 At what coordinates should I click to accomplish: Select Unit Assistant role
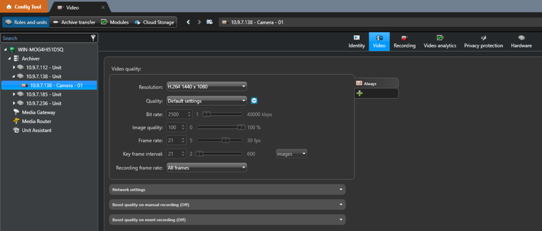tap(37, 130)
